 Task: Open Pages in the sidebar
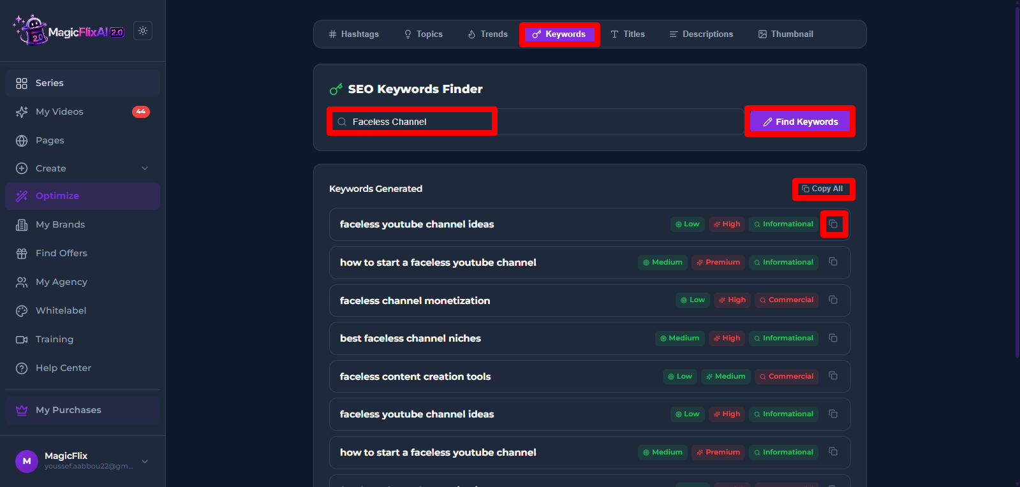tap(82, 140)
